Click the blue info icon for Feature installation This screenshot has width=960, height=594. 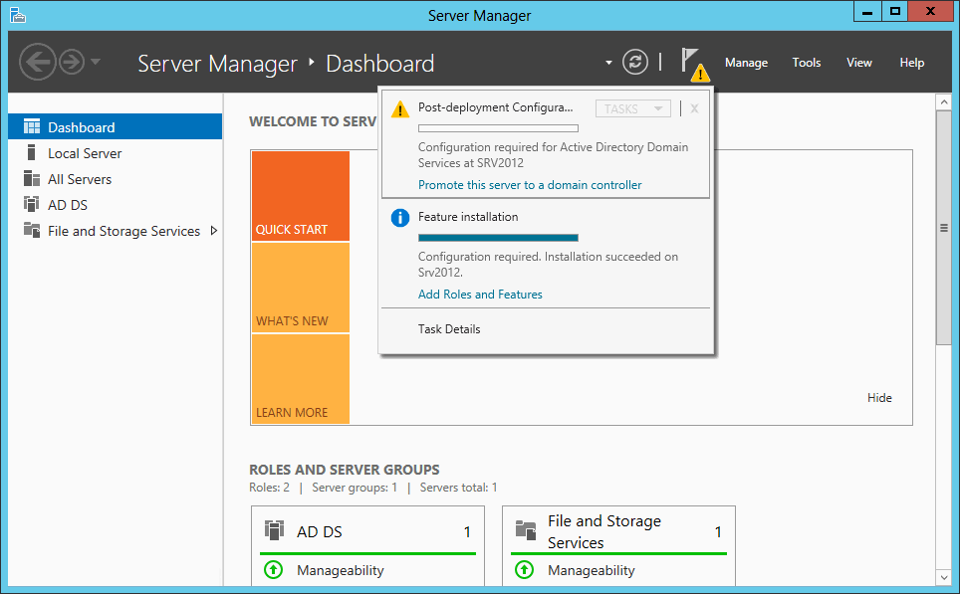click(x=399, y=218)
